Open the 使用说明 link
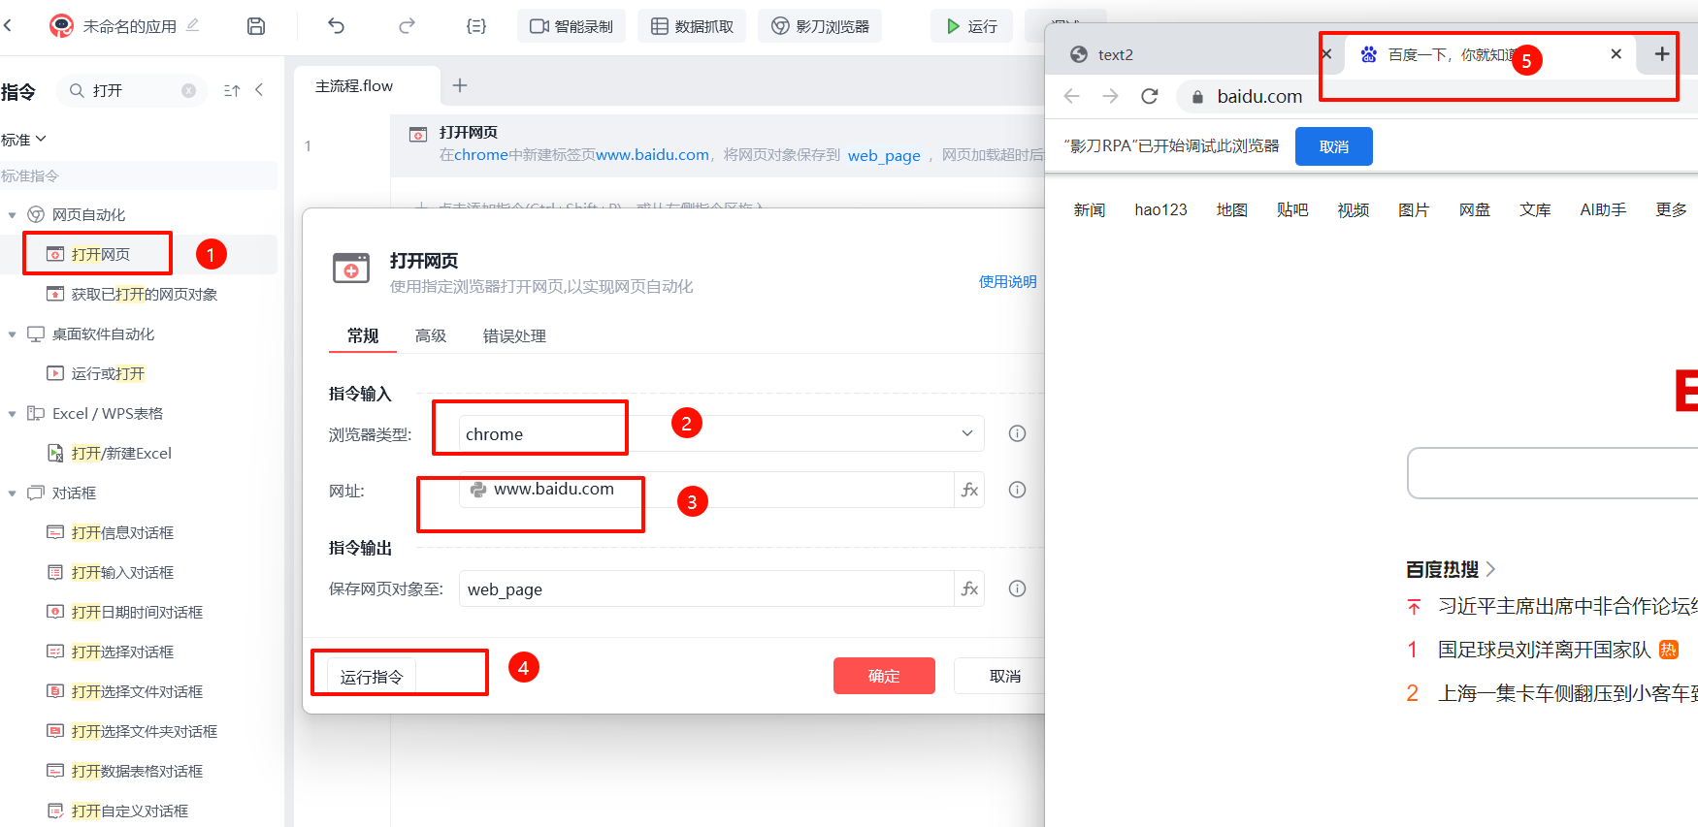Image resolution: width=1698 pixels, height=827 pixels. [x=1008, y=281]
